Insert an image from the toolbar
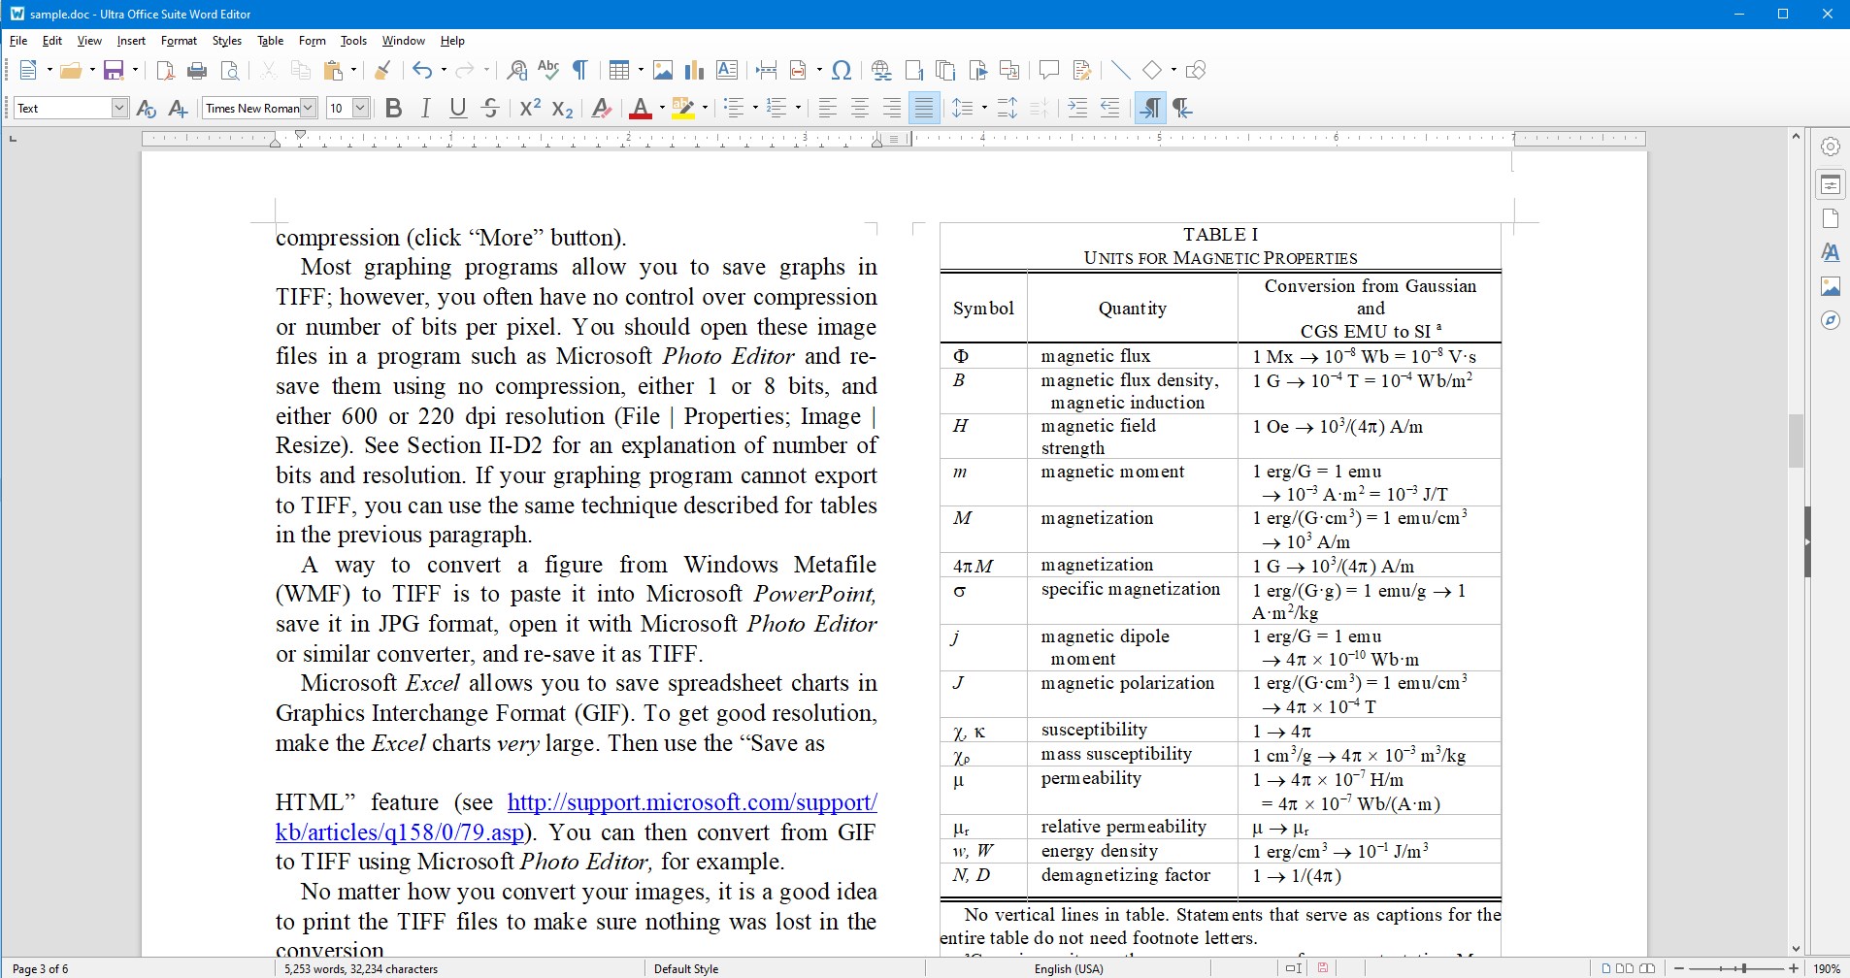Screen dimensions: 1850x978 tap(663, 70)
